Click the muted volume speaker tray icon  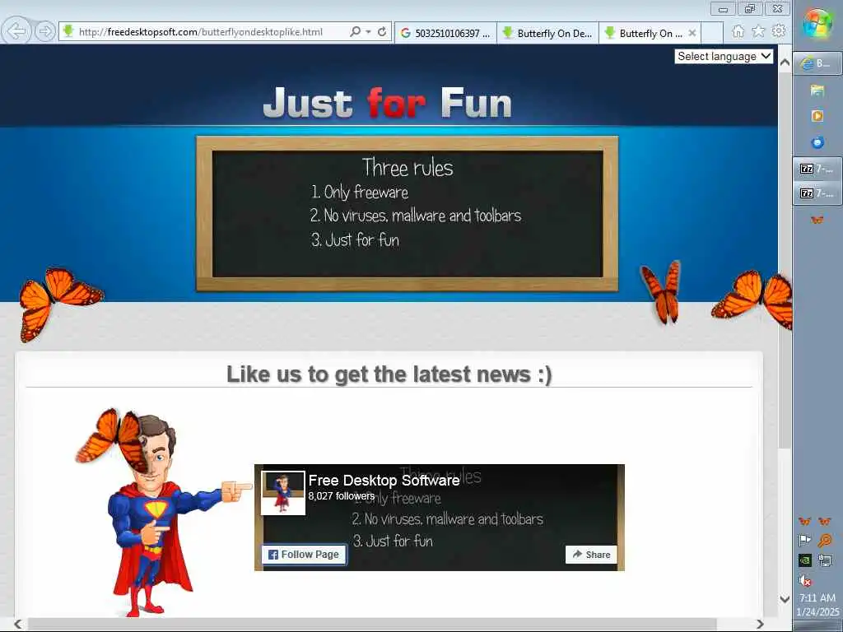click(805, 580)
